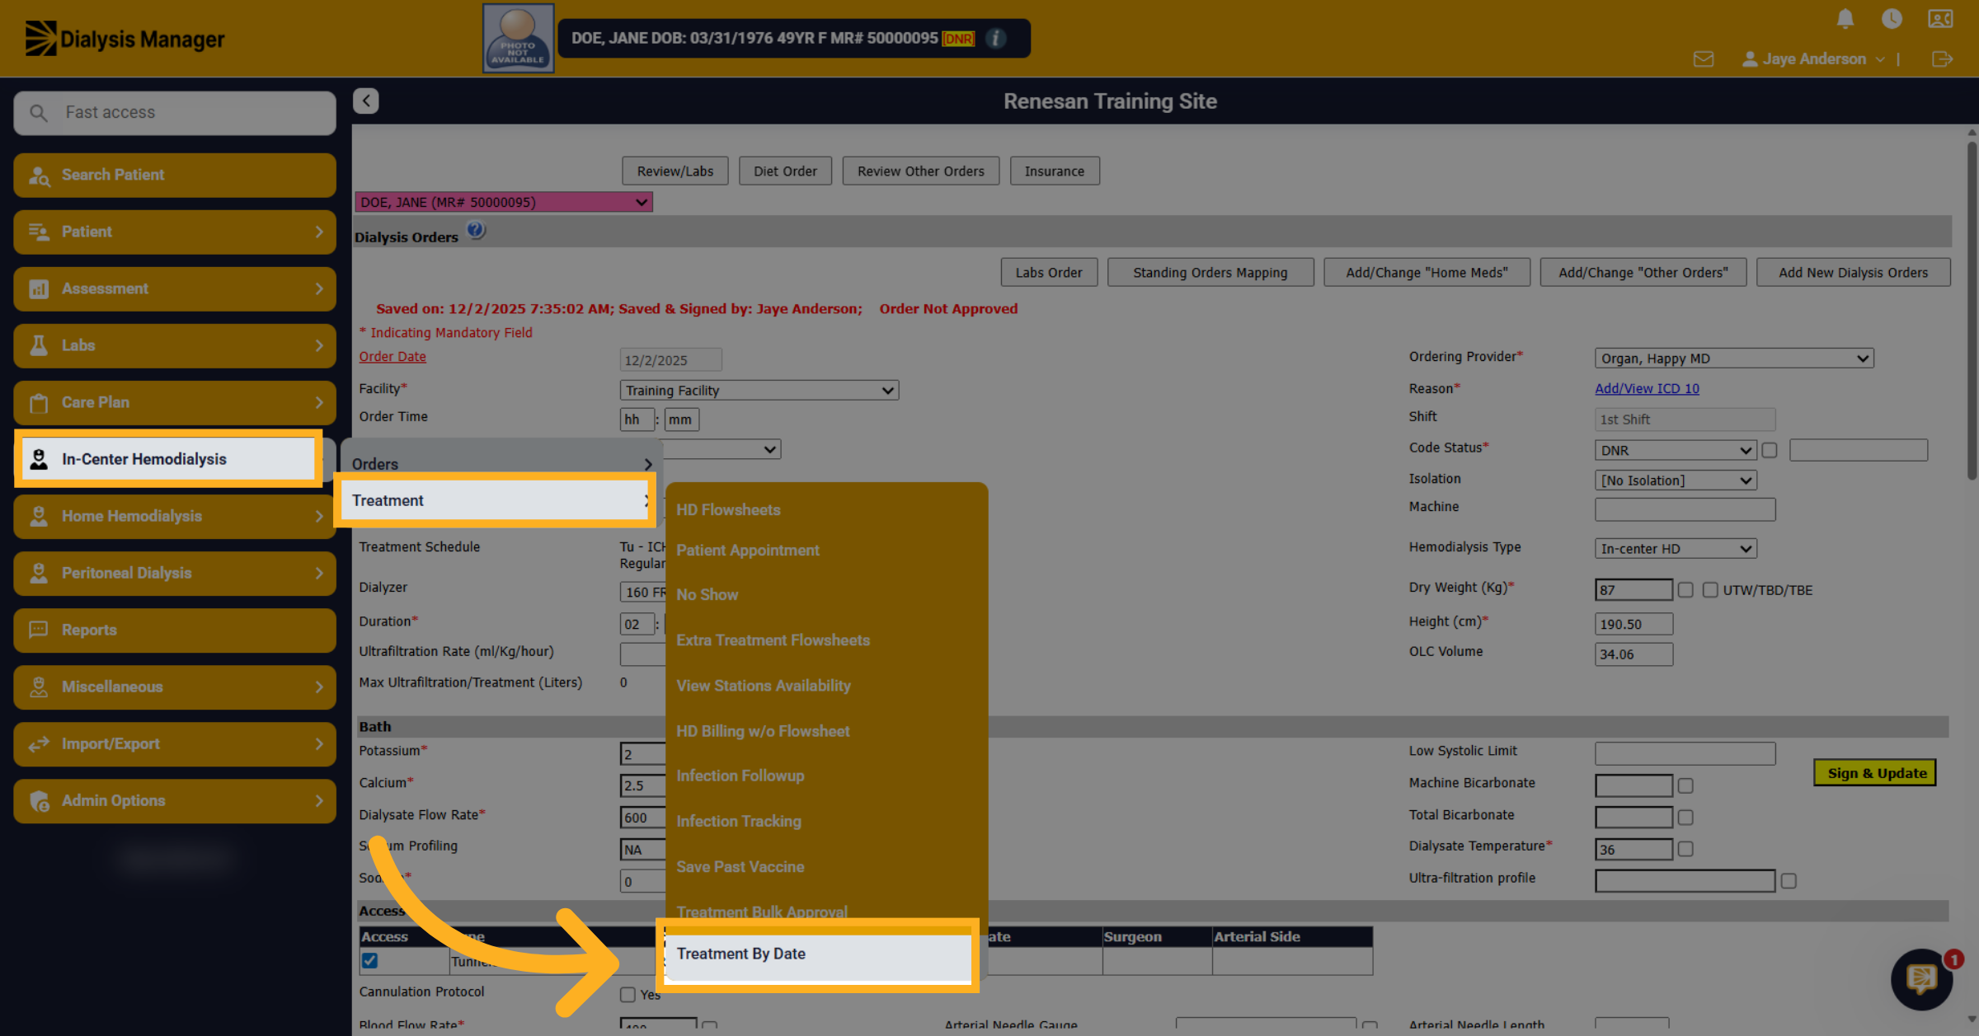Open the Ordering Provider dropdown
The image size is (1979, 1036).
[x=1734, y=358]
